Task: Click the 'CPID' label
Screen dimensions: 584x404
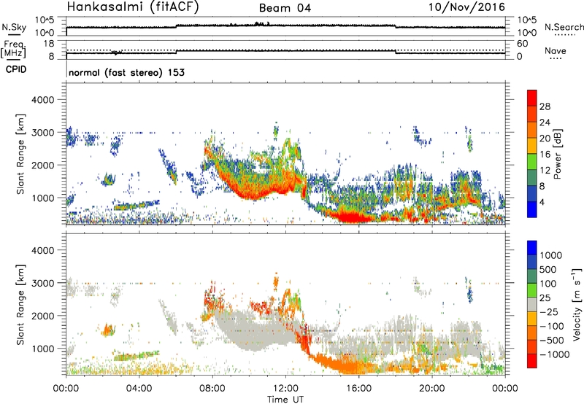Action: tap(16, 69)
